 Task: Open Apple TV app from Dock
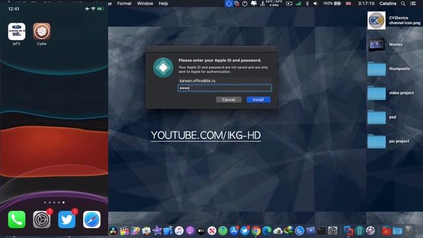pos(201,231)
